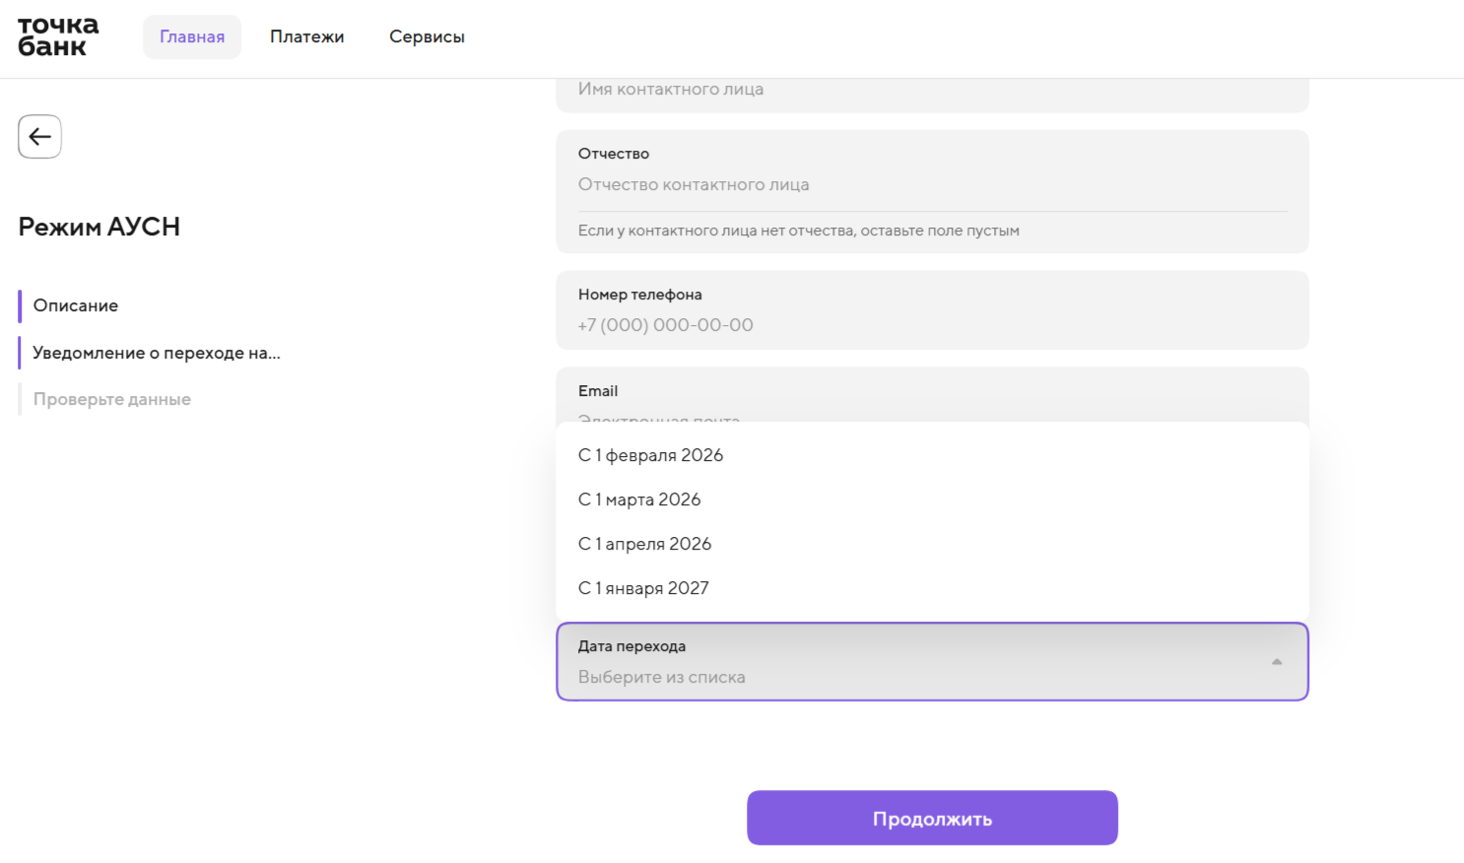
Task: Switch to the Платежи tab
Action: pos(307,37)
